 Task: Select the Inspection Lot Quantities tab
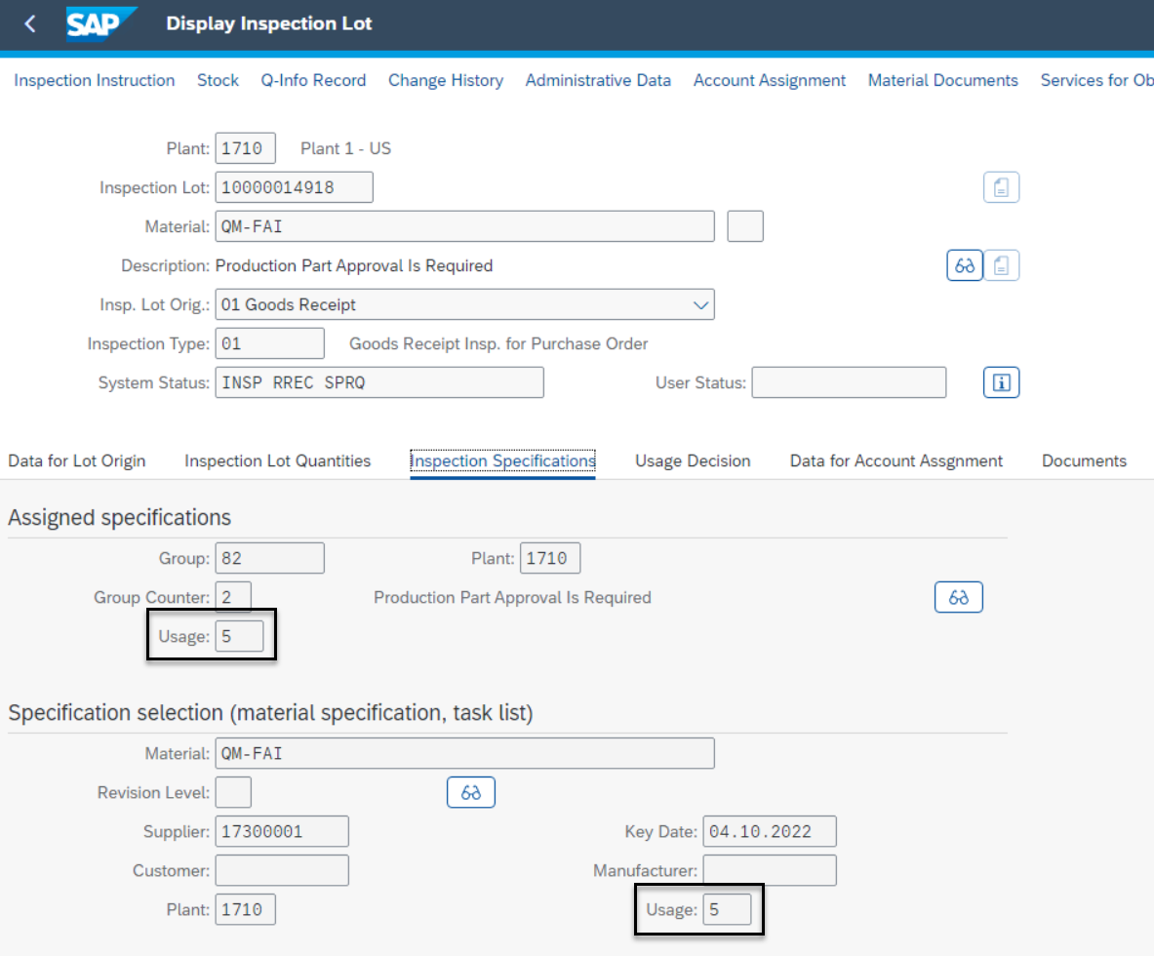point(277,460)
